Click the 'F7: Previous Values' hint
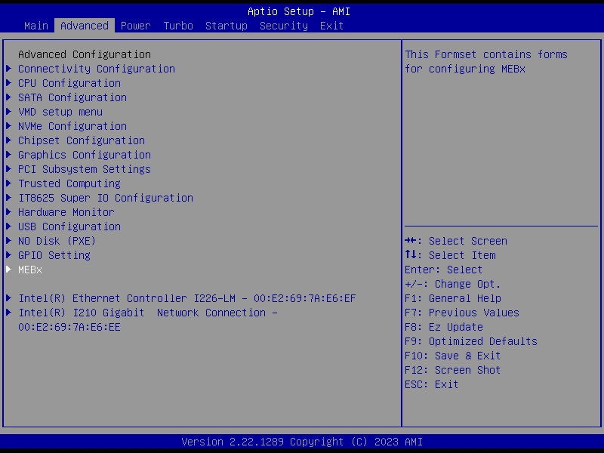 (x=462, y=313)
